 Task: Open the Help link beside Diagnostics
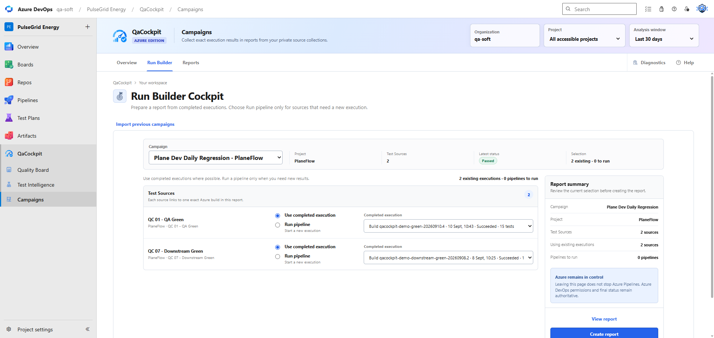[685, 63]
